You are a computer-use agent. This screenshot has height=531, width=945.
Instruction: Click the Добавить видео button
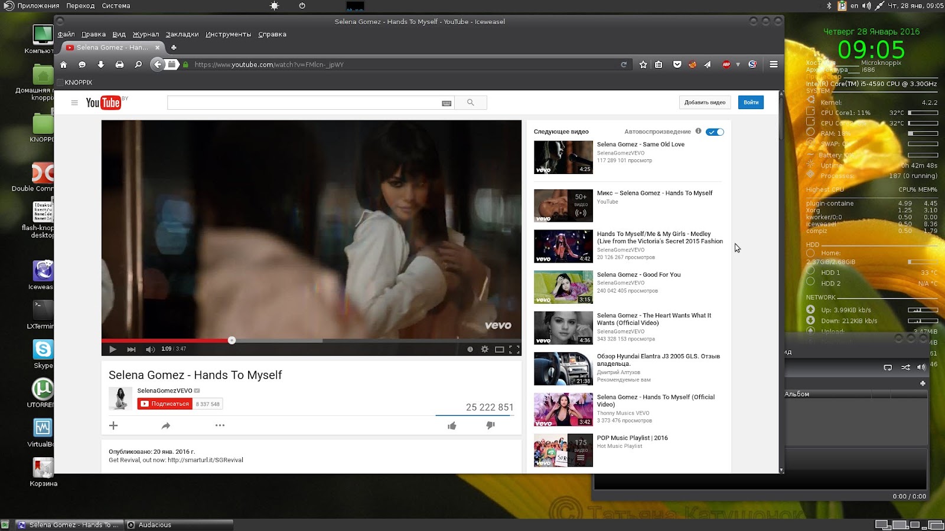(x=705, y=103)
